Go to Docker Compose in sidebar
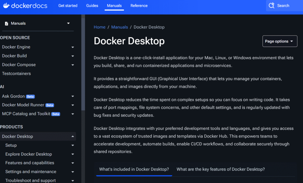 [19, 65]
